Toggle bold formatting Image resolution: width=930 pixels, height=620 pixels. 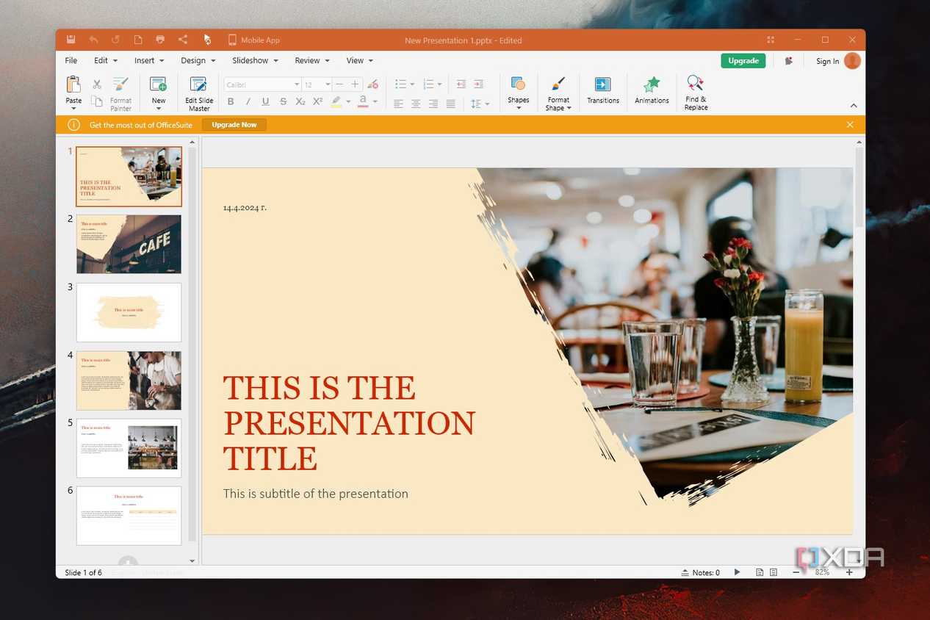pyautogui.click(x=231, y=102)
